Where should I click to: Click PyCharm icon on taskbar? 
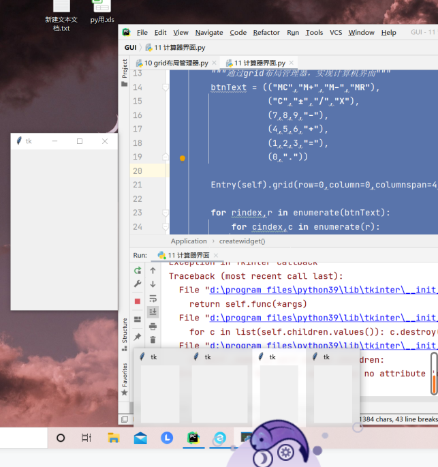(x=193, y=438)
